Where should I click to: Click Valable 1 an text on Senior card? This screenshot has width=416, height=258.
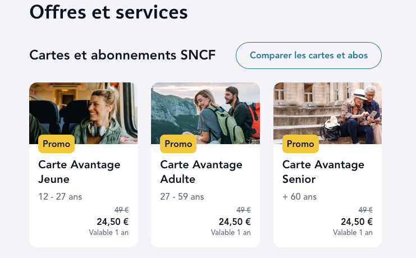tap(353, 233)
